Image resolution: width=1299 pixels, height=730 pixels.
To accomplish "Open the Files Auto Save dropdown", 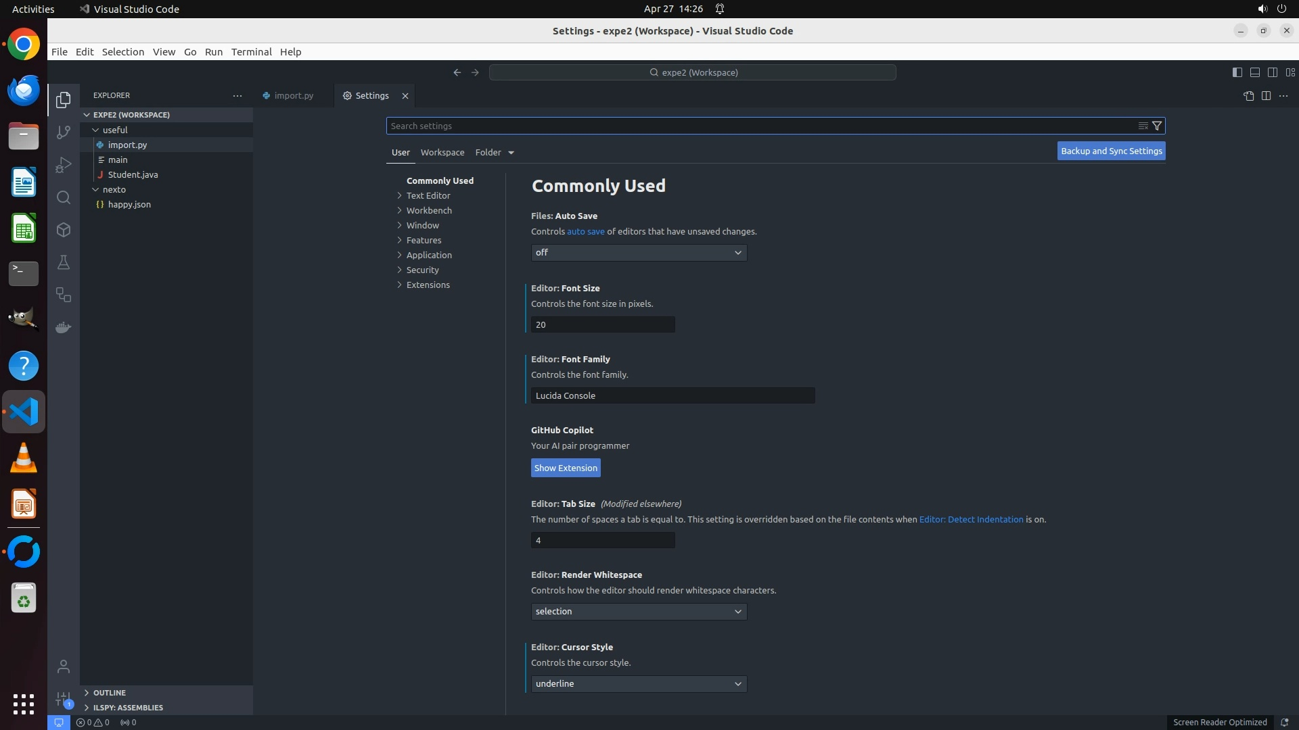I will (x=639, y=253).
